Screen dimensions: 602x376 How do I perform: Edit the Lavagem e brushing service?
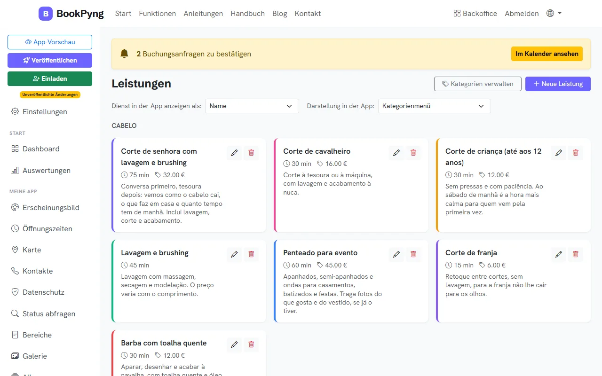coord(234,254)
